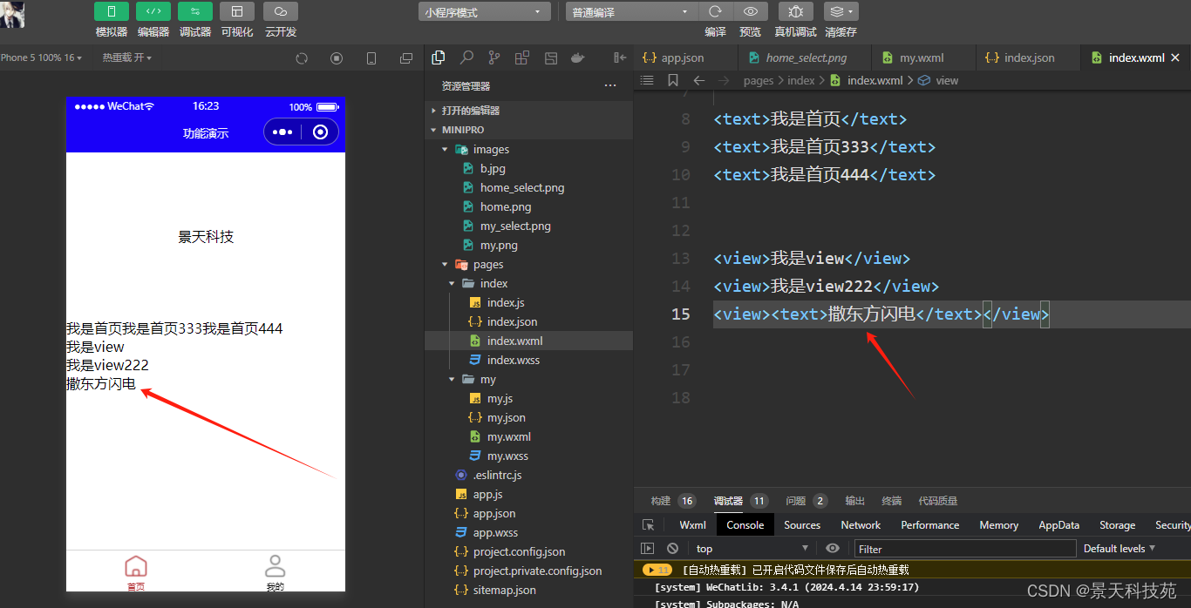The height and width of the screenshot is (608, 1191).
Task: Open the Docker whale icon
Action: tap(577, 57)
